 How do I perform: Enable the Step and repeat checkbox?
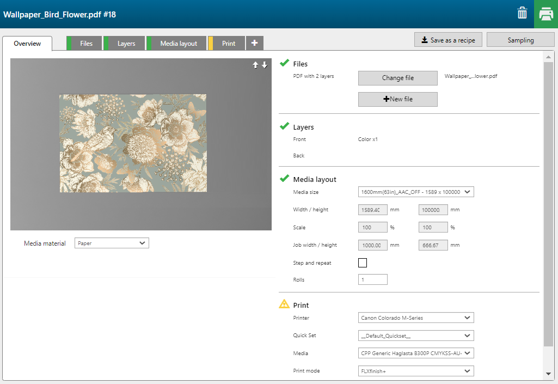pyautogui.click(x=363, y=263)
